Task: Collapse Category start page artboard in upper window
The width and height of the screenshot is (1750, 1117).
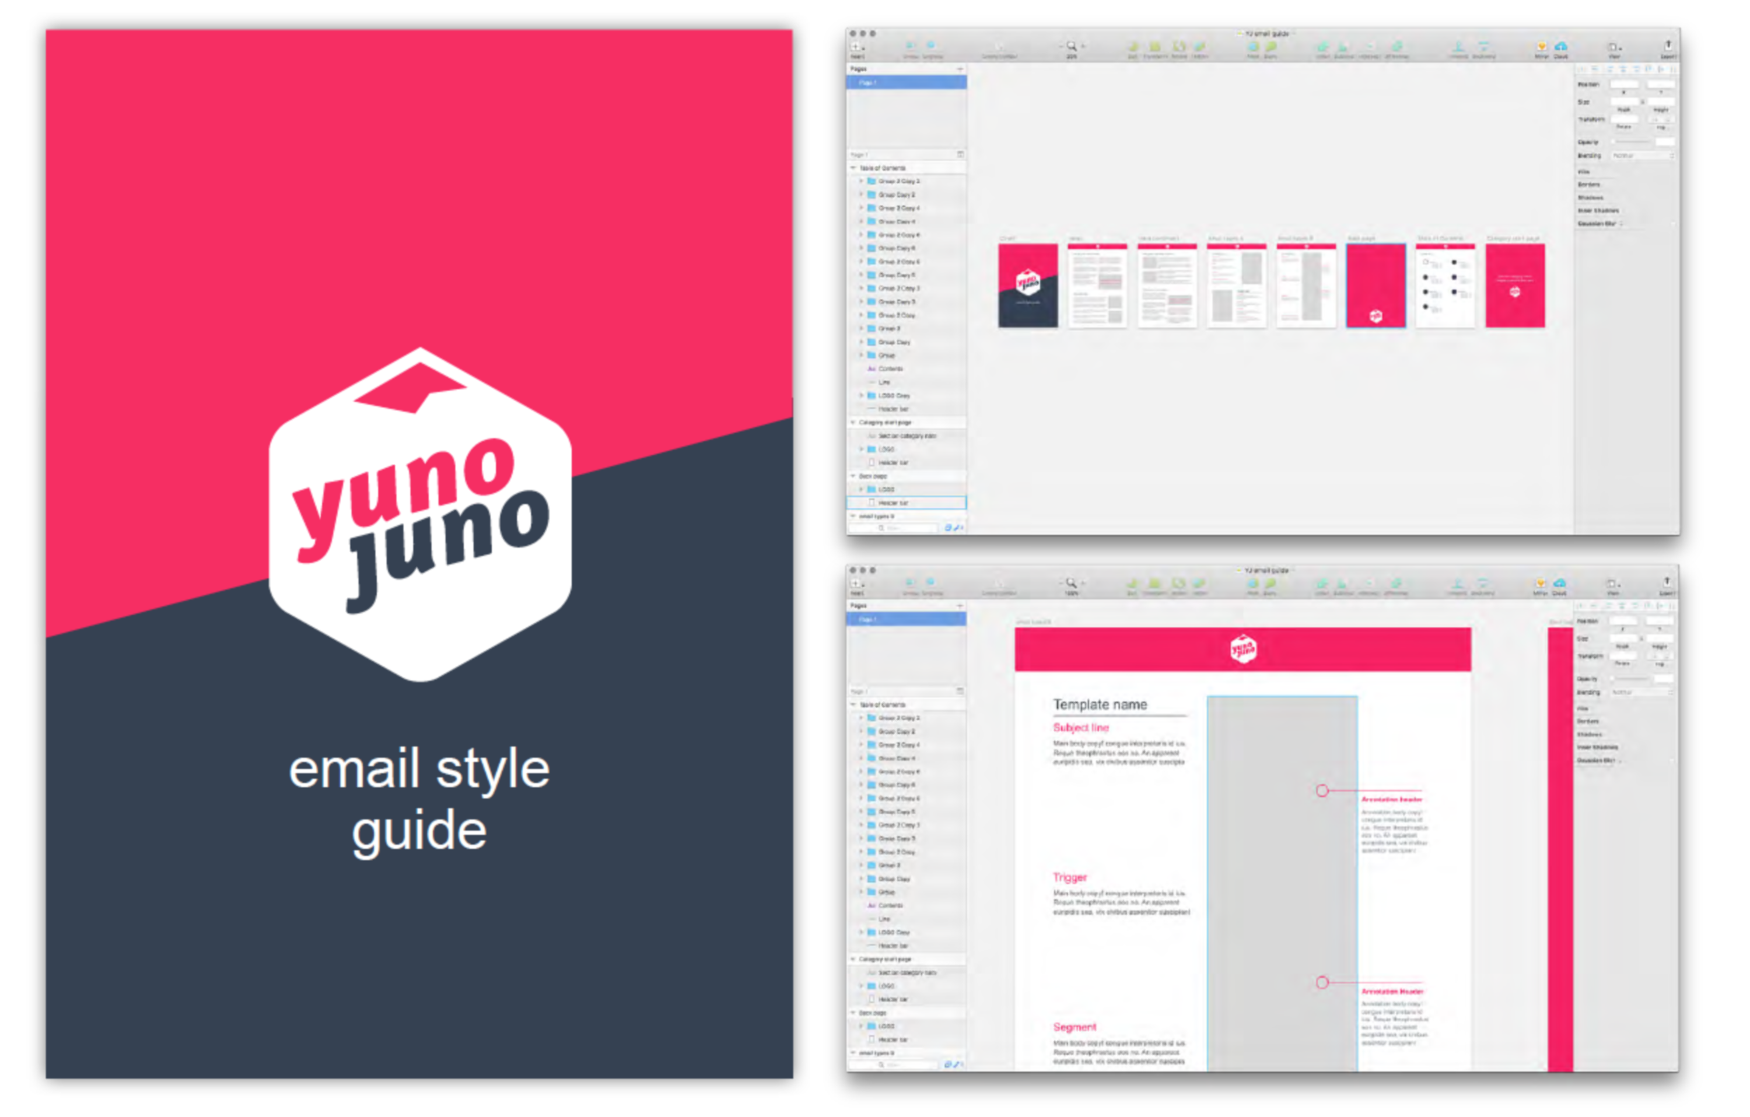Action: point(853,423)
